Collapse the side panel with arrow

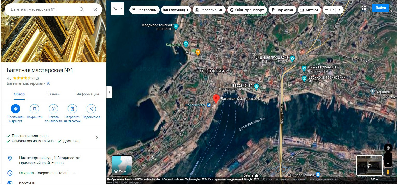pyautogui.click(x=109, y=92)
